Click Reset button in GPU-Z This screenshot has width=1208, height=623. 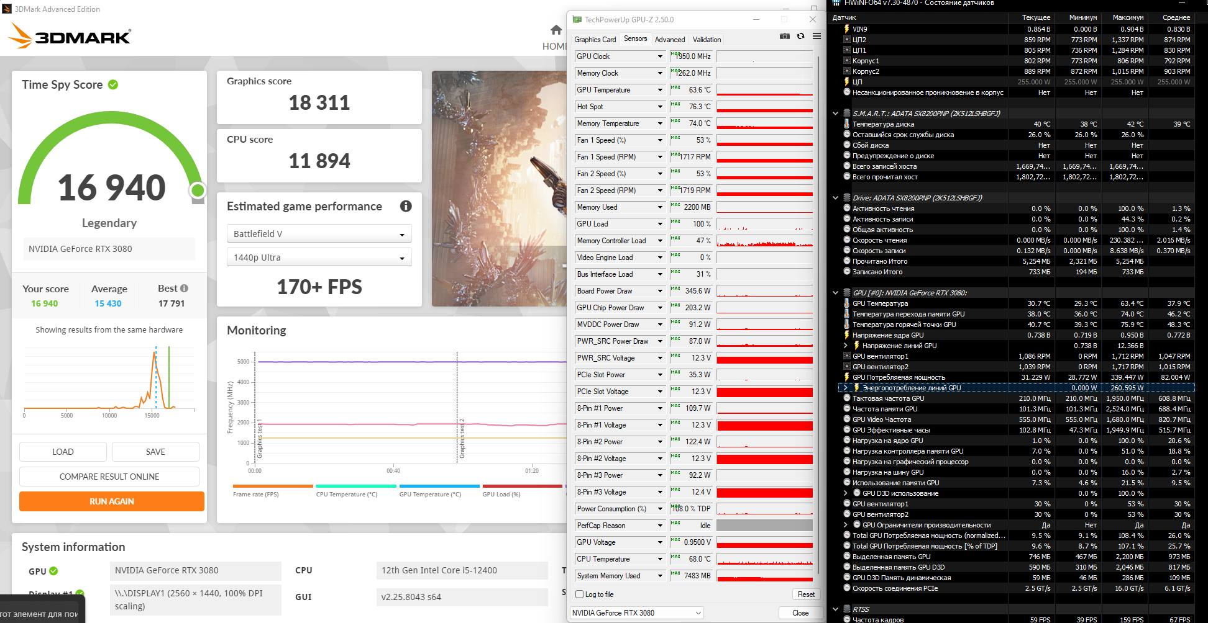pos(806,594)
